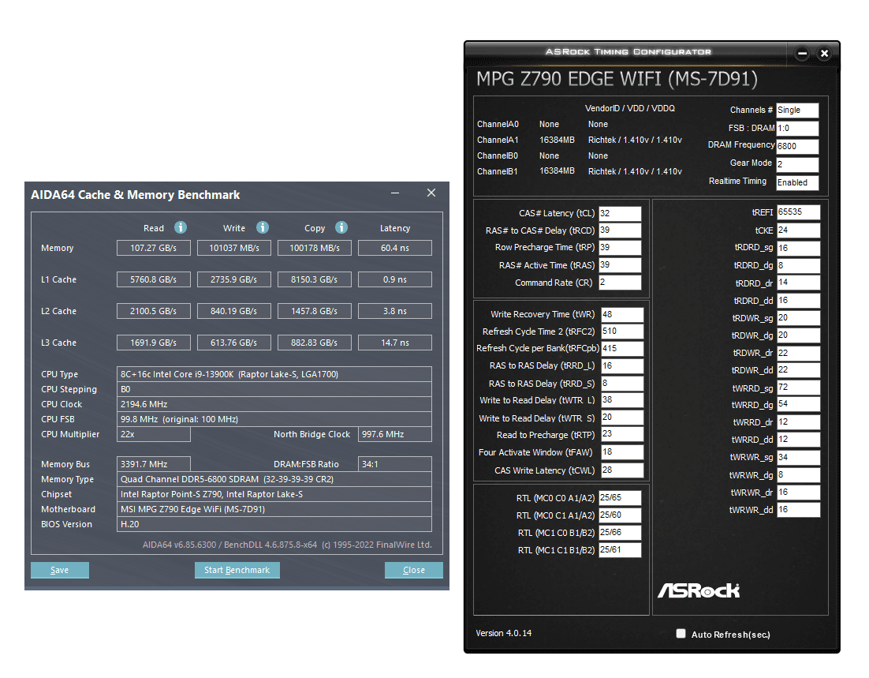Click the DRAM Frequency field showing 6800
Image resolution: width=869 pixels, height=678 pixels.
pyautogui.click(x=797, y=146)
